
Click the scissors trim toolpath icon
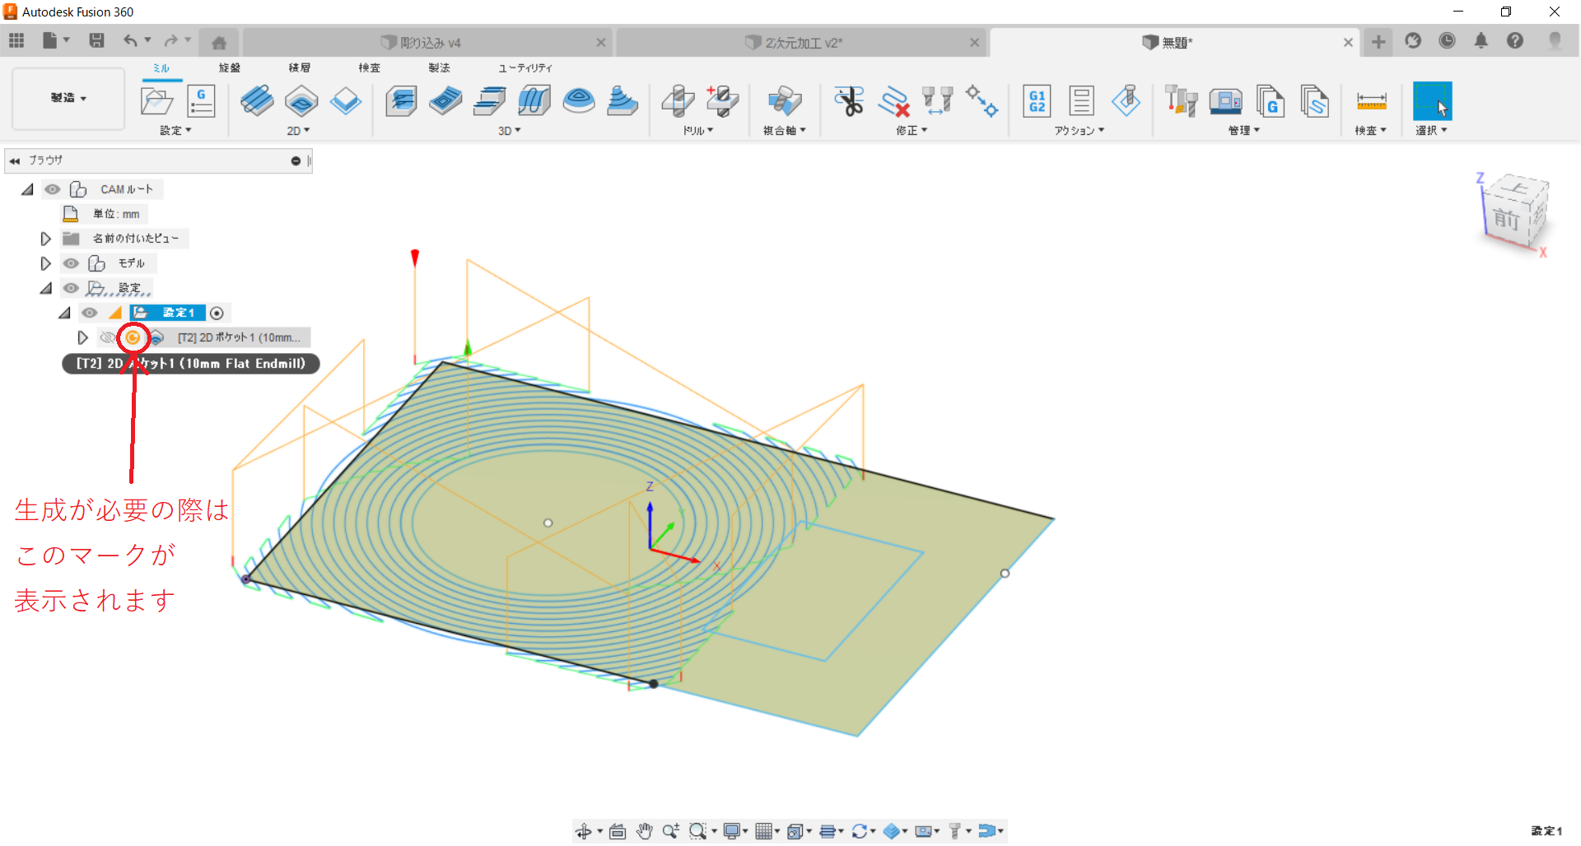[x=848, y=101]
